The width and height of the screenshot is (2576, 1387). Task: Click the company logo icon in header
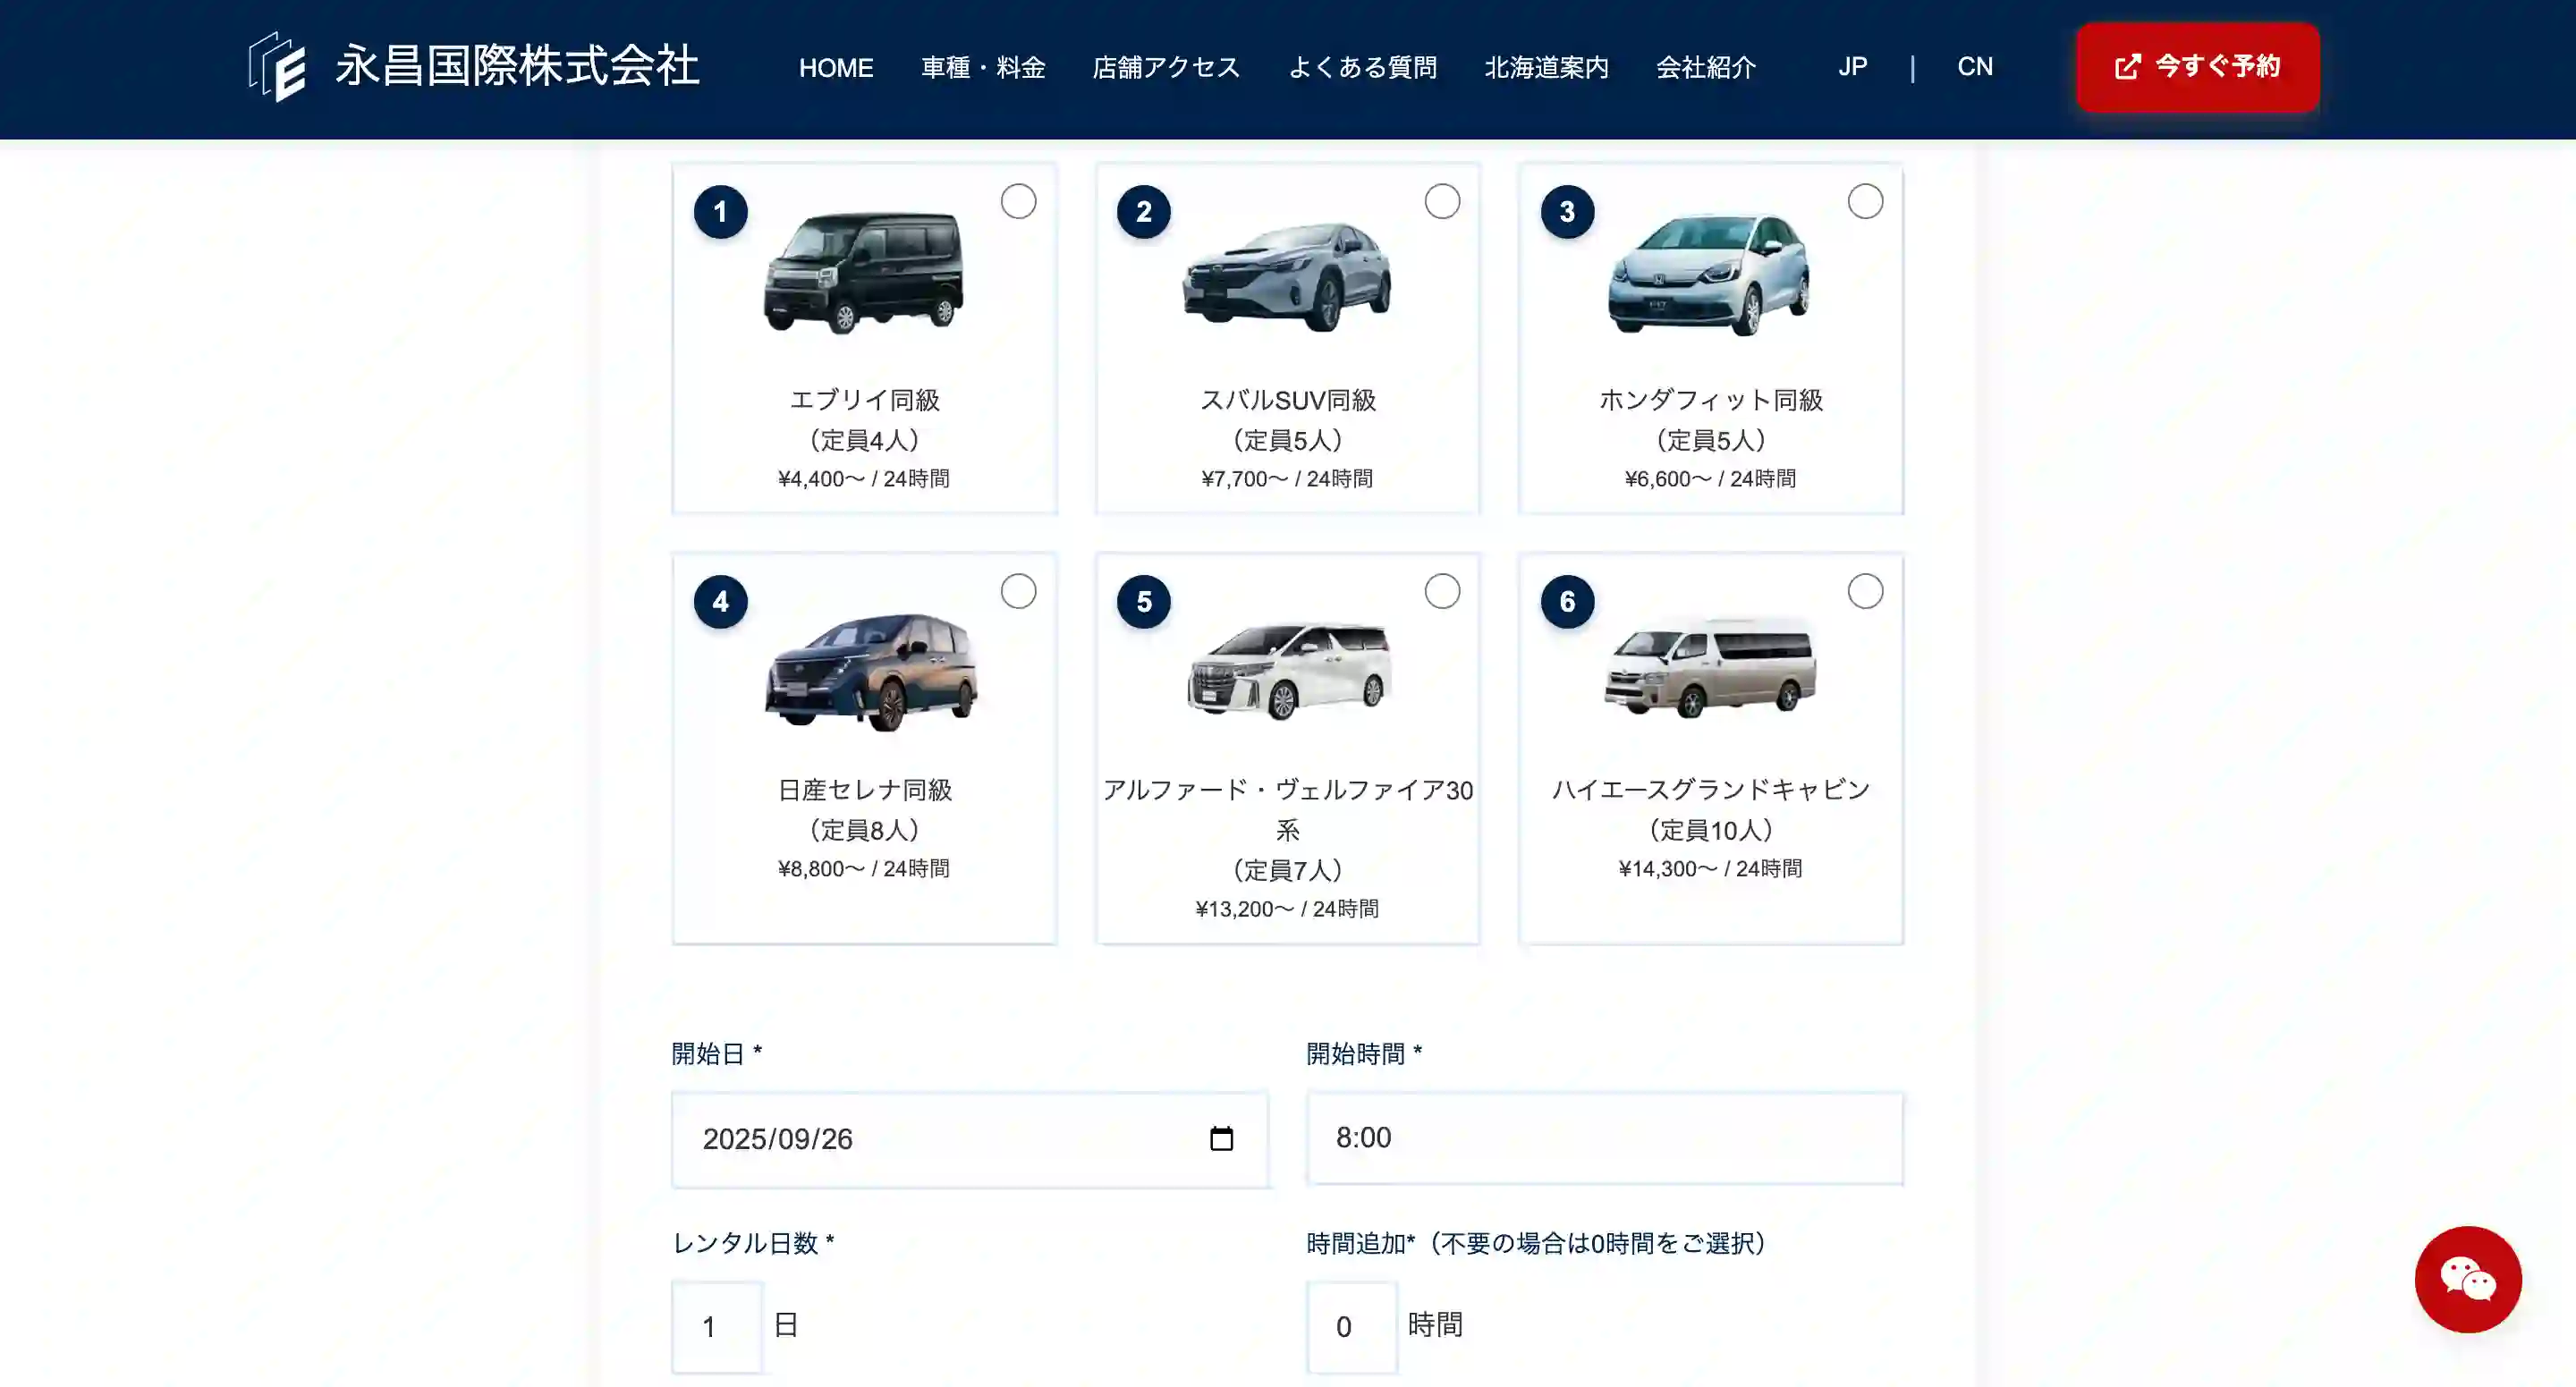coord(277,67)
